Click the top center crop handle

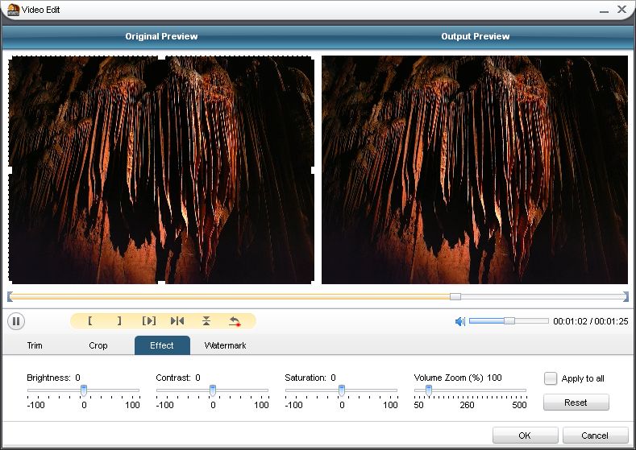pos(161,57)
